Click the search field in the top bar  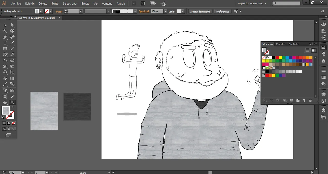tap(288, 4)
